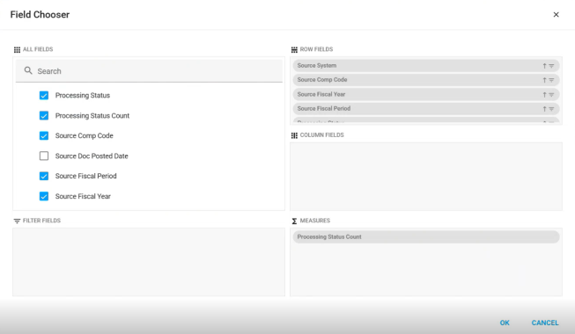Click the sort arrow on Source Fiscal Period field
Image resolution: width=575 pixels, height=334 pixels.
point(544,109)
